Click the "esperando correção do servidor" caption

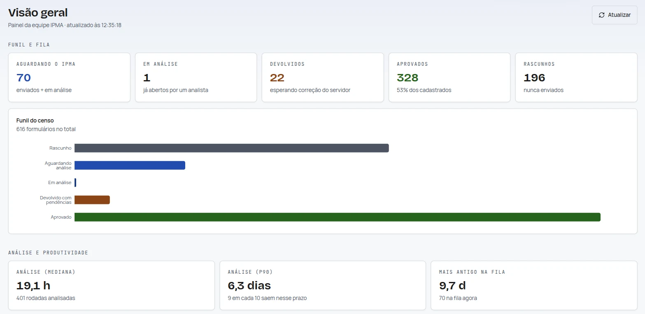pos(310,90)
